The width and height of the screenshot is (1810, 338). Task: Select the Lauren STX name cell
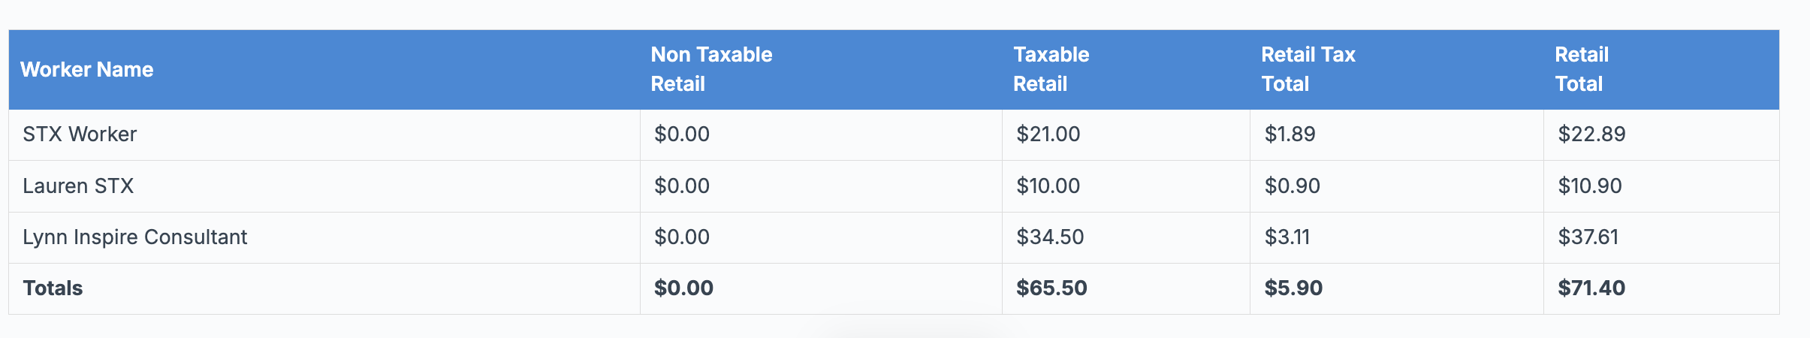(x=78, y=186)
